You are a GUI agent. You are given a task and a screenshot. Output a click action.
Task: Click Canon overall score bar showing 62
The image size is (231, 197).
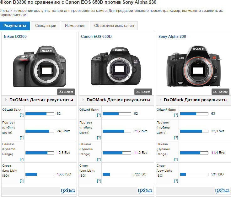[117, 114]
